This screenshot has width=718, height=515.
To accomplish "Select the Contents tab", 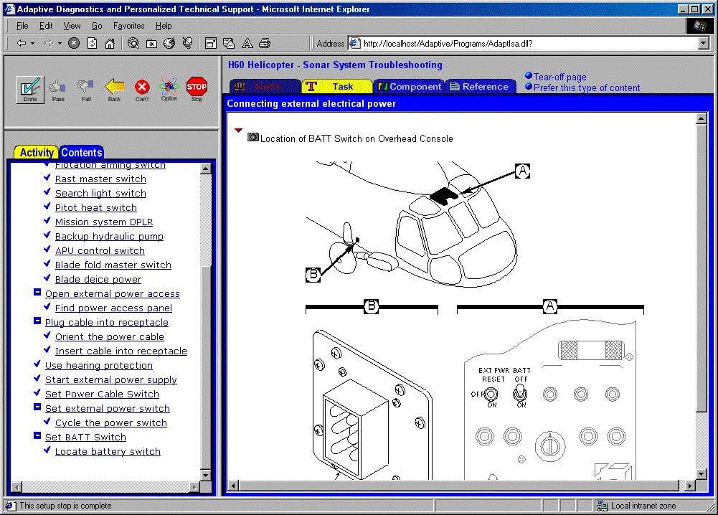I will 82,153.
